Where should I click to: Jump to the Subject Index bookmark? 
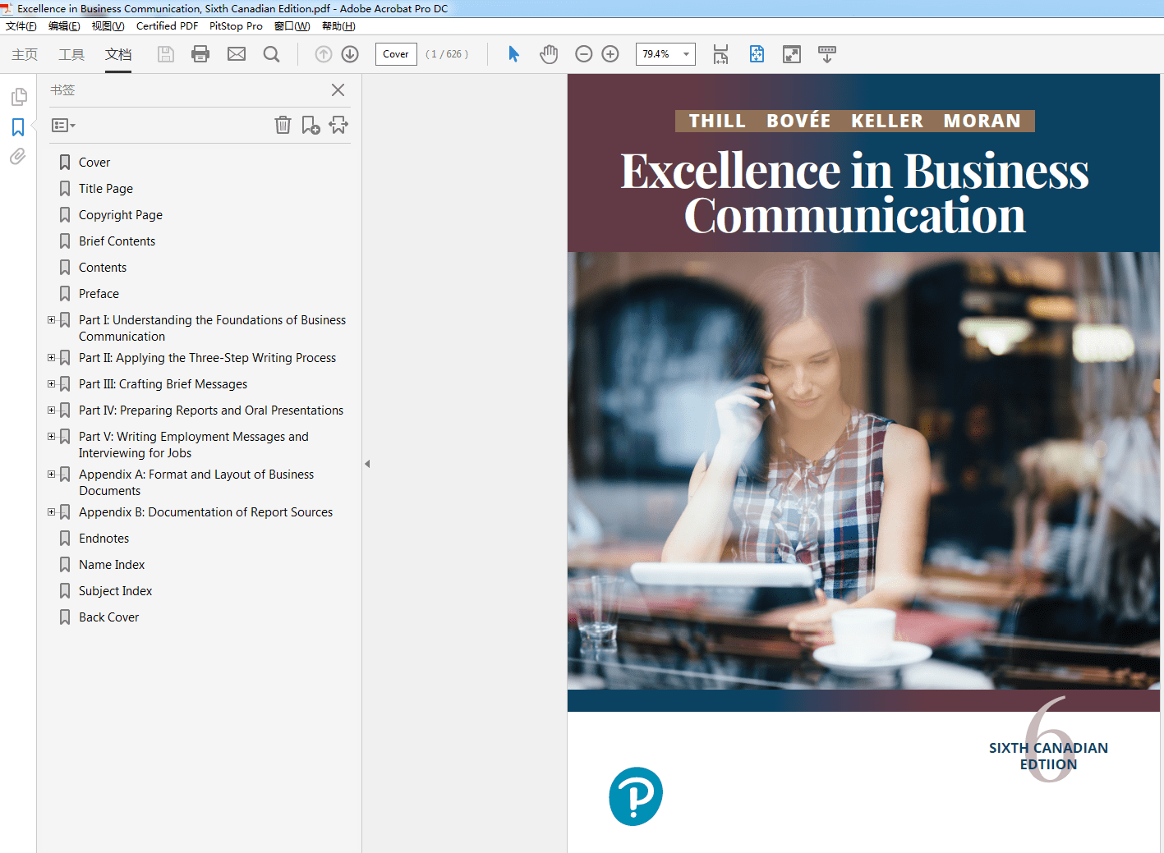(115, 591)
